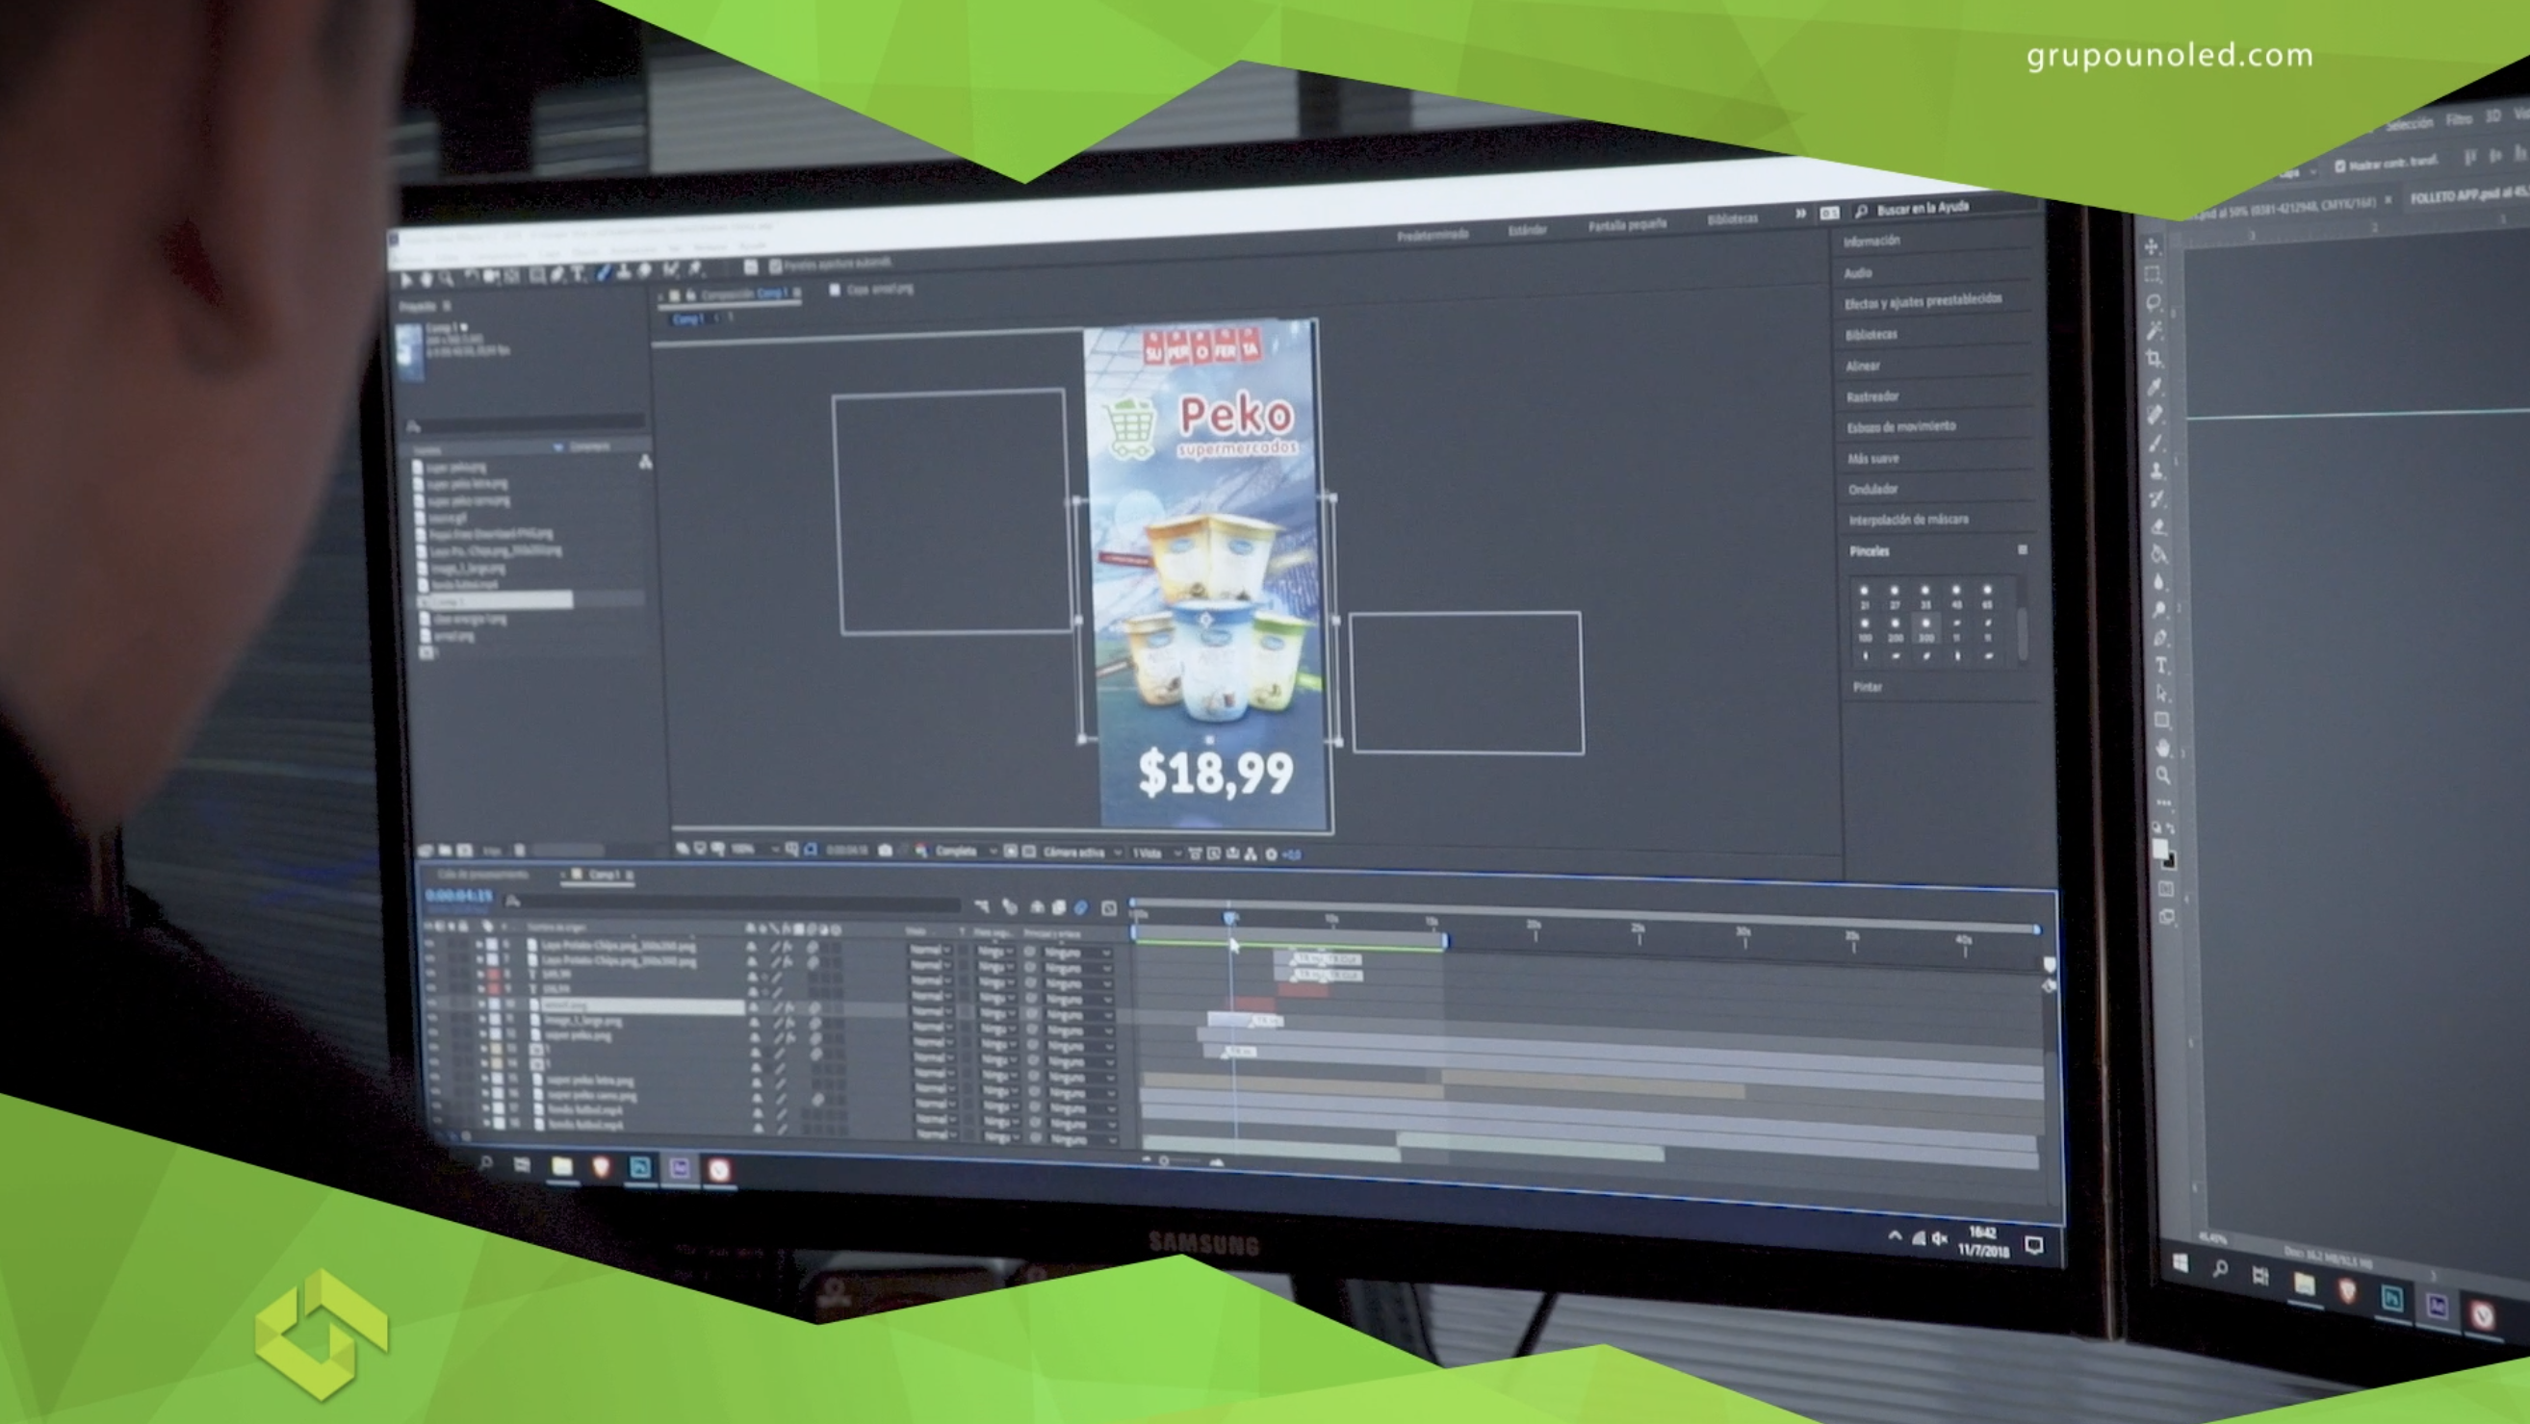
Task: Open the Efectos y ajustes preestablecidos panel
Action: (1923, 300)
